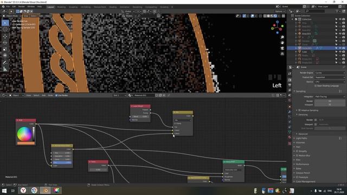347x195 pixels.
Task: Open Feature Set dropdown
Action: click(330, 77)
